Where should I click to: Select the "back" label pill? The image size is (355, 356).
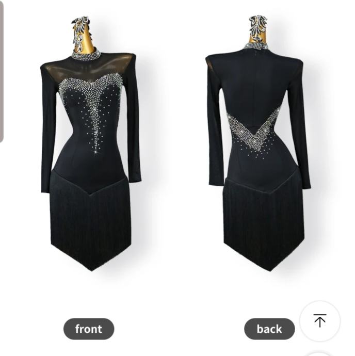pyautogui.click(x=269, y=329)
